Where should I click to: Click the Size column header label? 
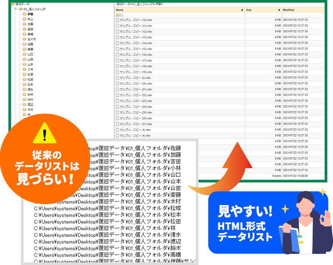(x=249, y=10)
